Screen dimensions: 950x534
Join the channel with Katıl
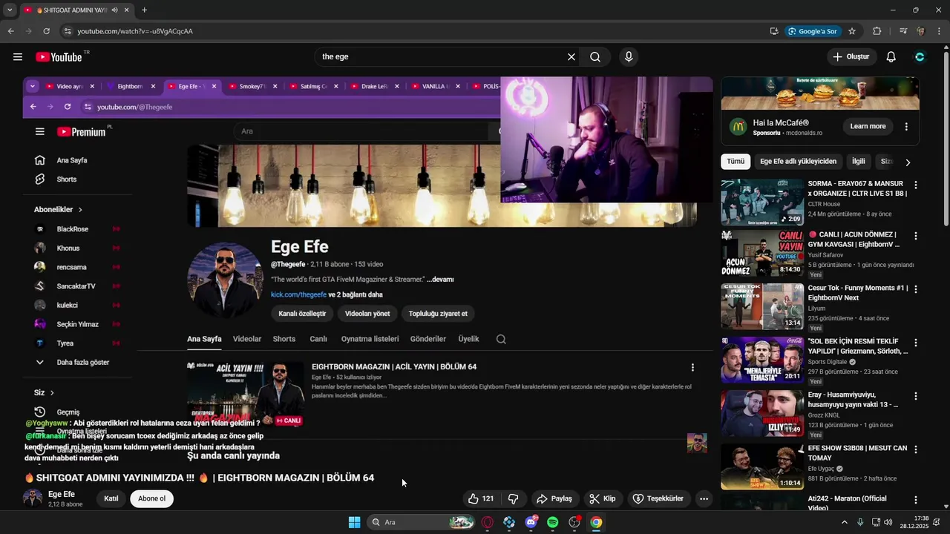(111, 498)
